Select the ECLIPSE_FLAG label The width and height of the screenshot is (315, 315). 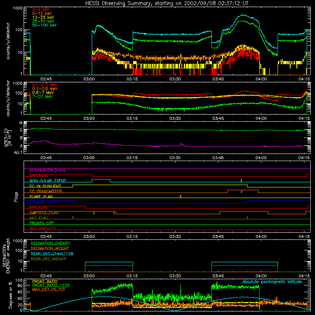(x=43, y=202)
